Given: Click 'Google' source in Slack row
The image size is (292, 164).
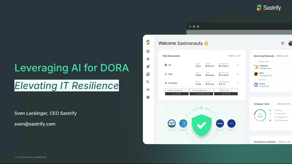Looking at the screenshot, I should (198, 75).
